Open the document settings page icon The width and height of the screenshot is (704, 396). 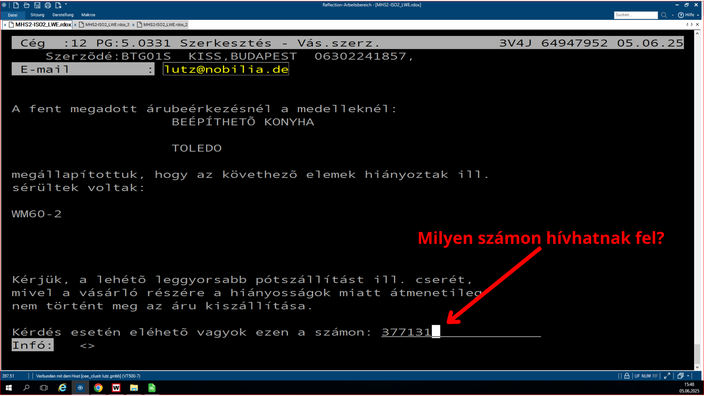pos(58,5)
